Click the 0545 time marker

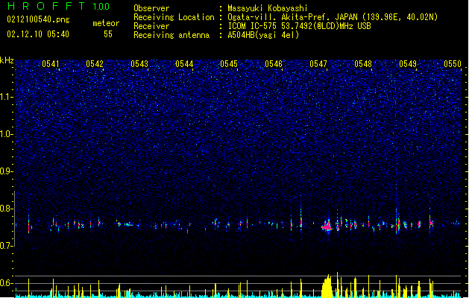click(229, 64)
